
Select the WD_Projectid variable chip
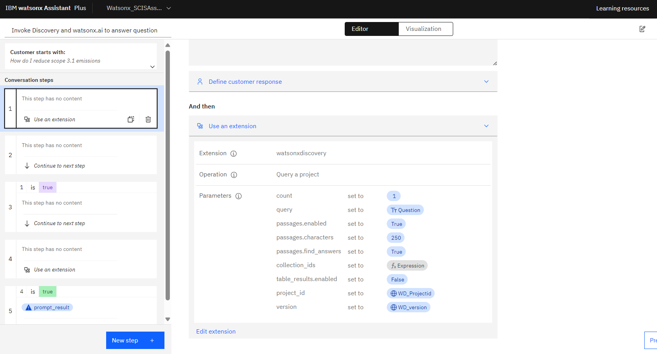click(x=411, y=293)
